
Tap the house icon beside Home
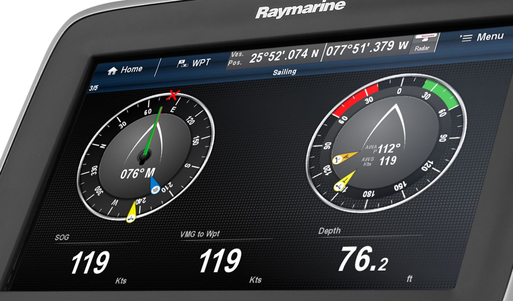(112, 71)
